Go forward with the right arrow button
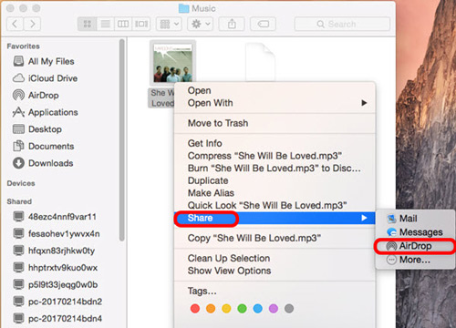This screenshot has width=456, height=328. tap(32, 24)
